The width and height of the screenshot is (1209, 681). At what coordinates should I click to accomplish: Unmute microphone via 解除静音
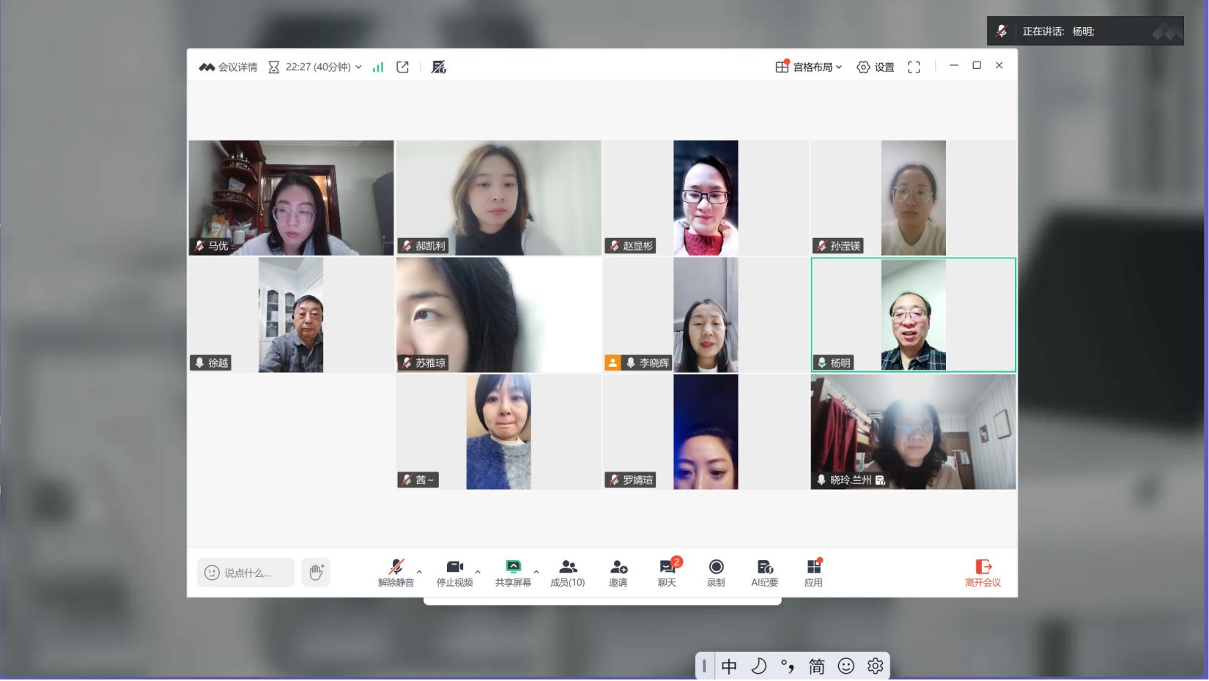click(396, 572)
